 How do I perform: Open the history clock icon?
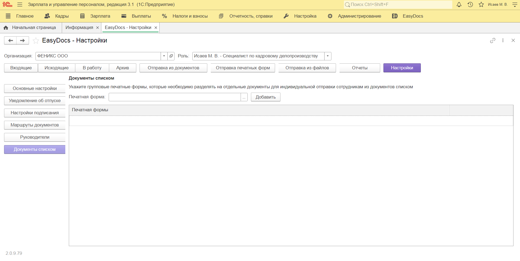click(x=470, y=5)
